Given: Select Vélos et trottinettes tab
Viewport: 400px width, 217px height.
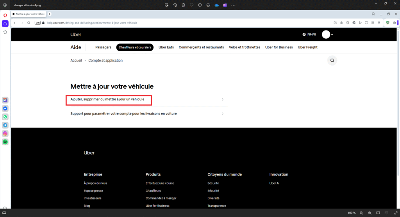Looking at the screenshot, I should [x=245, y=47].
